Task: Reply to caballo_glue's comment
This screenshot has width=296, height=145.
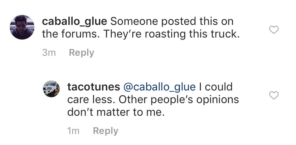Action: [x=82, y=53]
